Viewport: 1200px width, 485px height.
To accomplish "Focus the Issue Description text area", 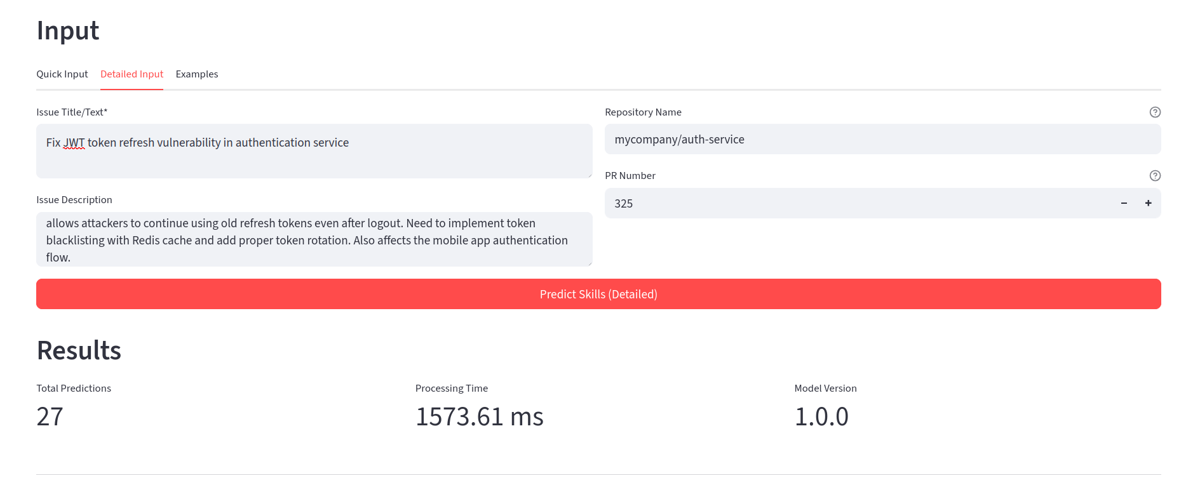I will pyautogui.click(x=314, y=239).
